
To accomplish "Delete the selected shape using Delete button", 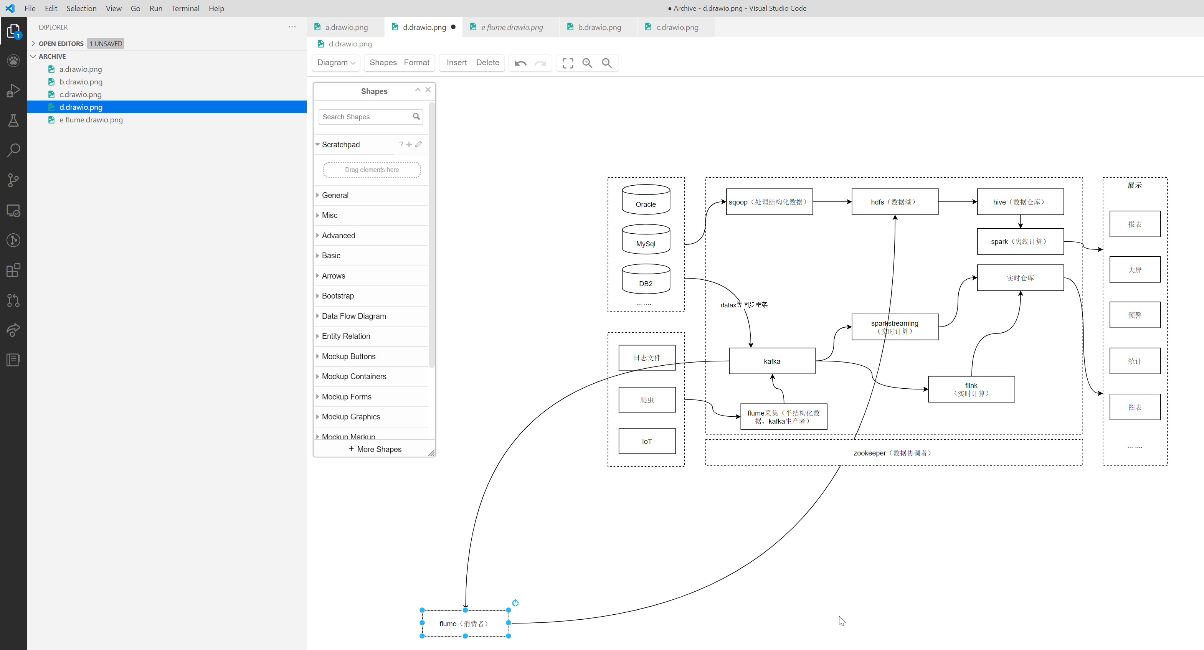I will pyautogui.click(x=487, y=63).
